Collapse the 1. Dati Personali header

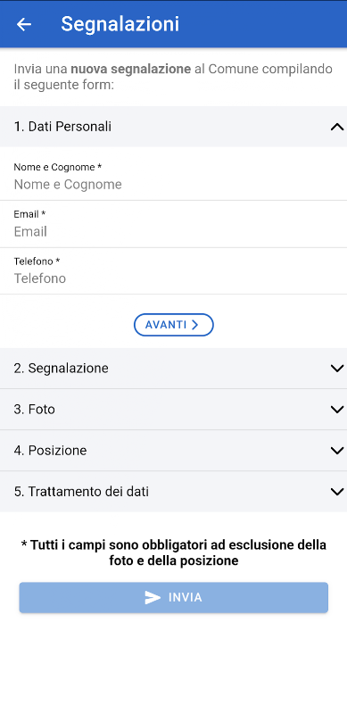[x=173, y=127]
